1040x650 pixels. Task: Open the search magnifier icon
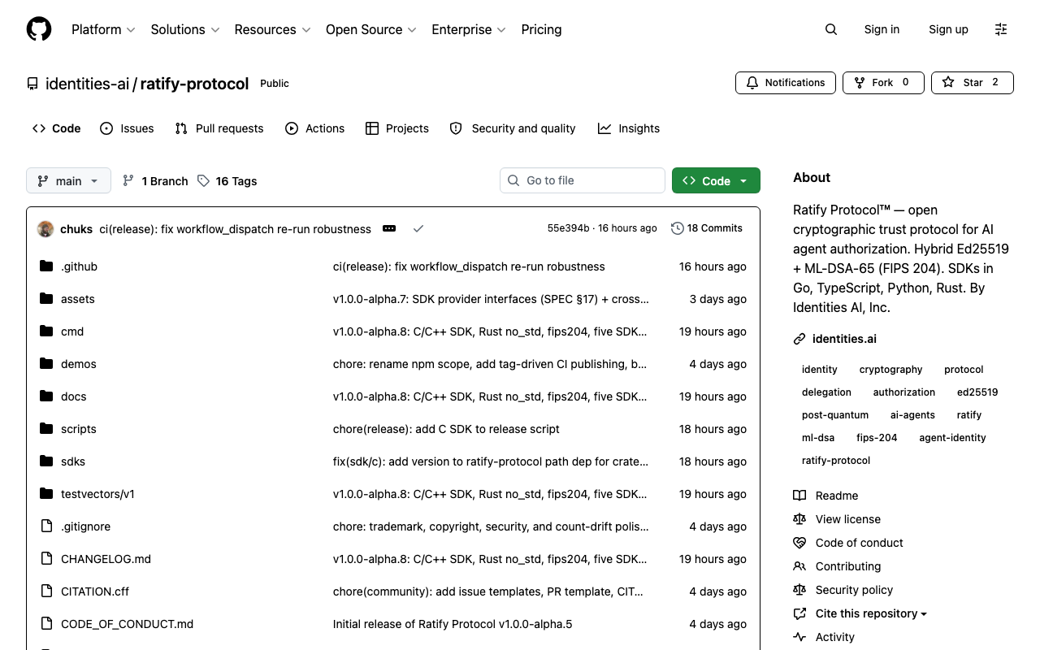(830, 29)
